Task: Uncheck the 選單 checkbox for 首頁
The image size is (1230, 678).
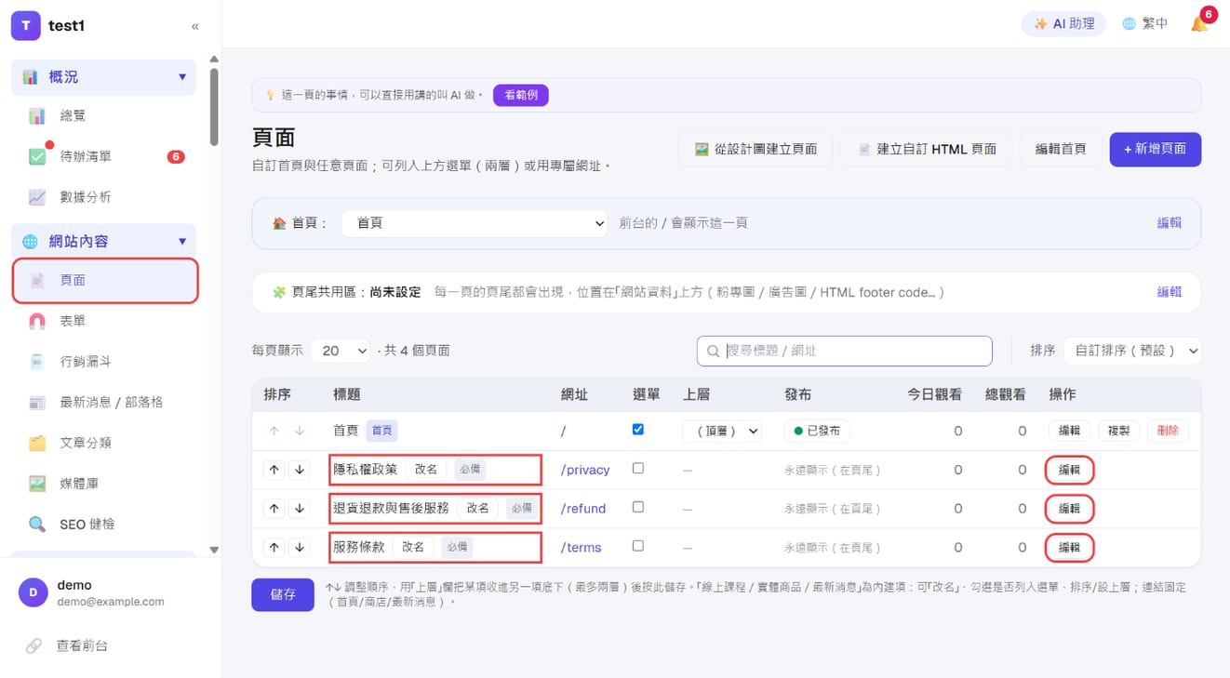Action: [637, 430]
